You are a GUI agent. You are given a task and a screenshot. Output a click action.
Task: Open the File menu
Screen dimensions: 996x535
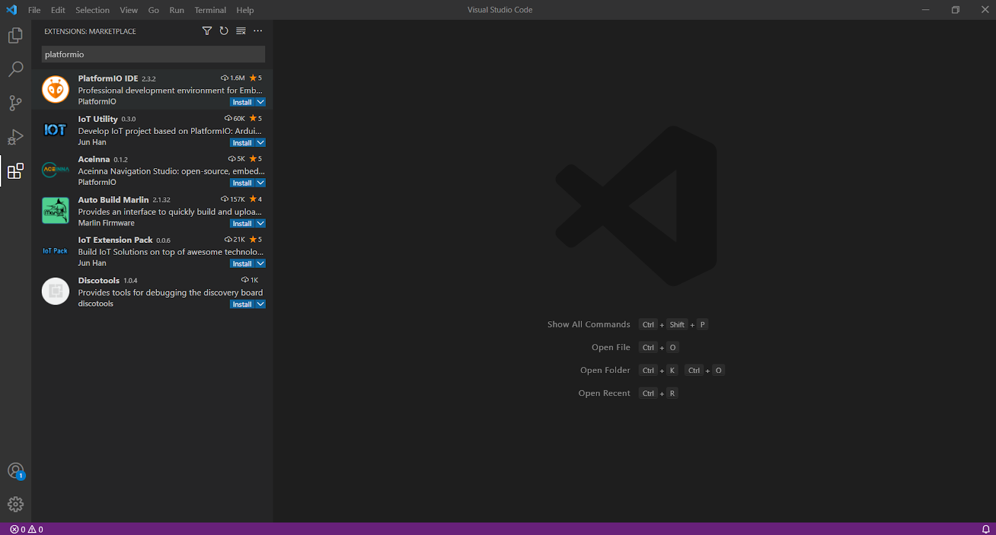[34, 10]
